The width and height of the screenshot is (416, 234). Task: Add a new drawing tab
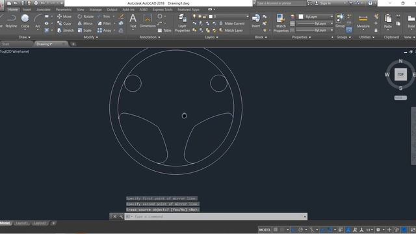[x=73, y=44]
